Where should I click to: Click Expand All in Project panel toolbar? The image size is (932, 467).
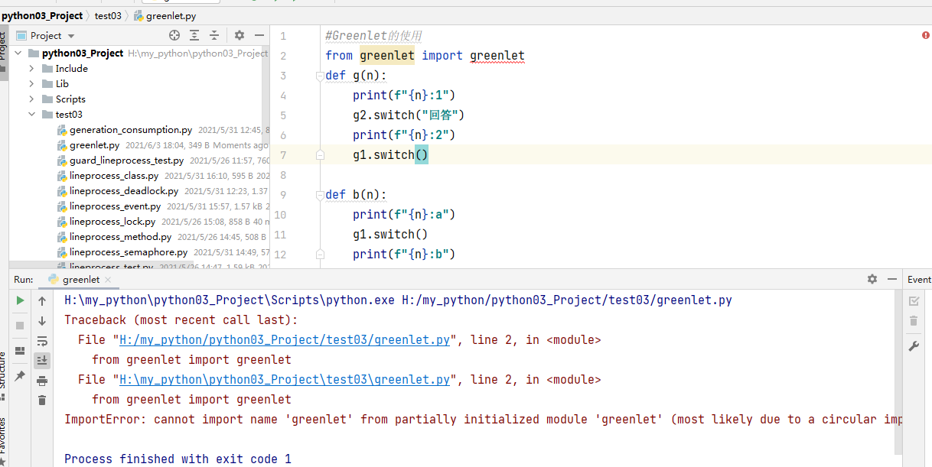click(194, 35)
